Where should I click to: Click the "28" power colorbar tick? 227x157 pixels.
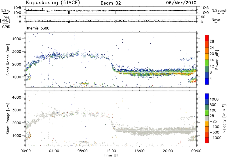(212, 41)
